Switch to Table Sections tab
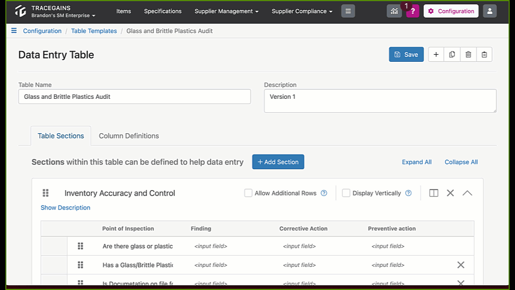The width and height of the screenshot is (515, 290). click(61, 136)
